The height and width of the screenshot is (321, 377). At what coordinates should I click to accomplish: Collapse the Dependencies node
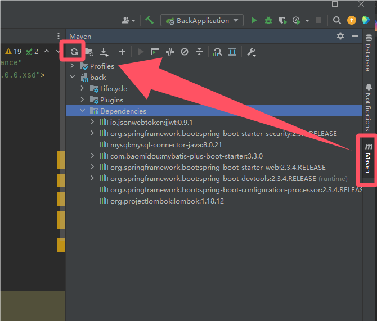coord(82,111)
